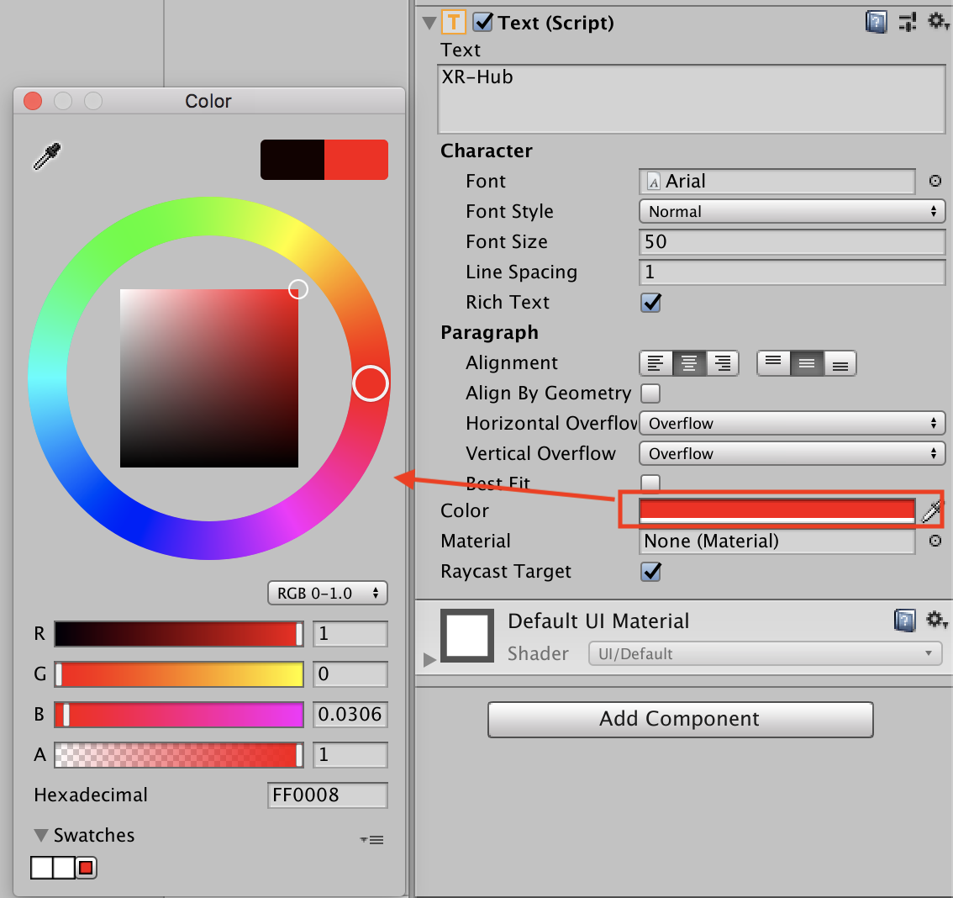Open the Text component gear settings menu
The image size is (953, 898).
point(939,22)
